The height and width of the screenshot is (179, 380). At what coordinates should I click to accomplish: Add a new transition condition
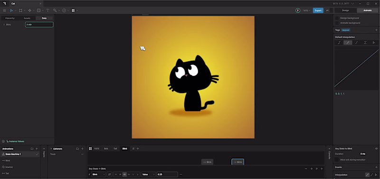322,169
